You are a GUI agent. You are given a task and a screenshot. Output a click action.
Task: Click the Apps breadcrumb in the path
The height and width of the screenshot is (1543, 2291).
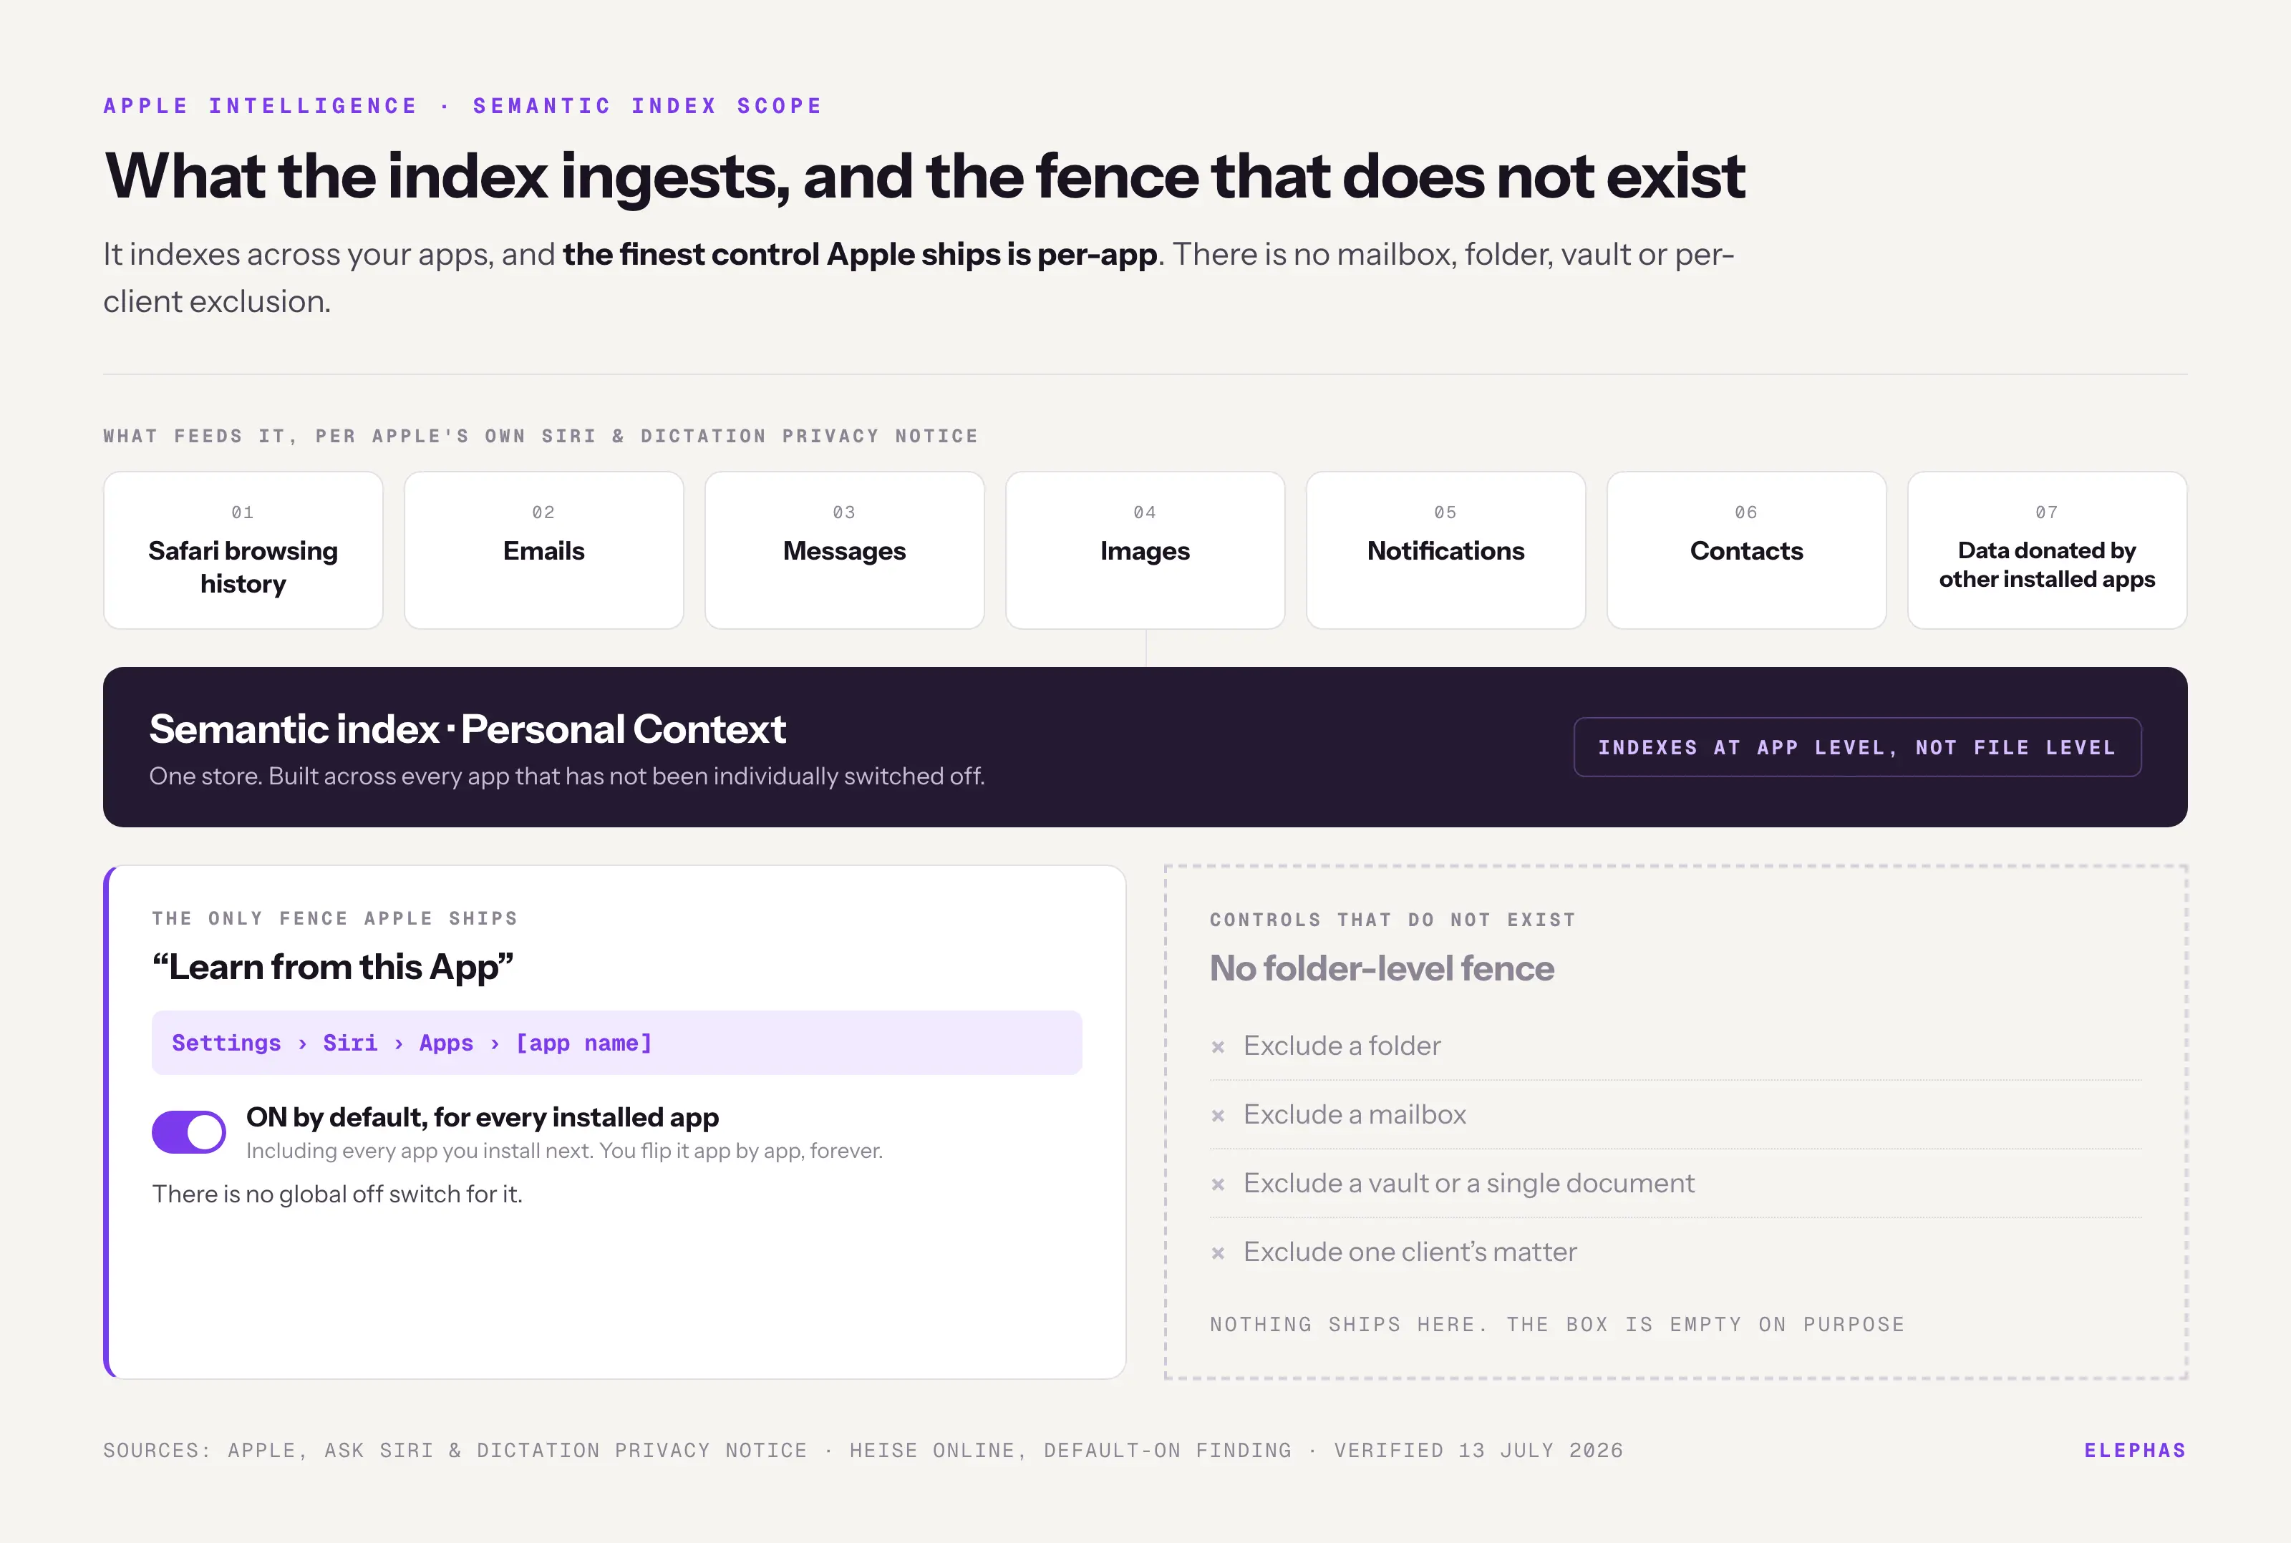pyautogui.click(x=446, y=1043)
